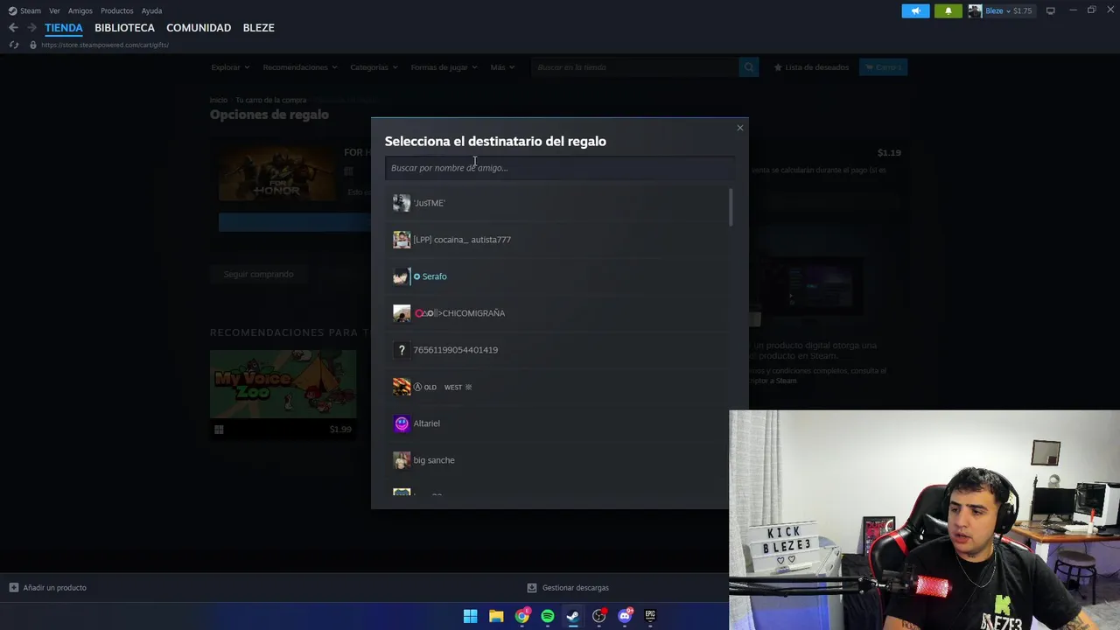Select Altariel as the recipient

[x=556, y=423]
